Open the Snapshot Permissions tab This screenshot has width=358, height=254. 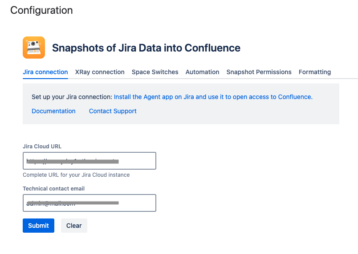click(x=259, y=72)
